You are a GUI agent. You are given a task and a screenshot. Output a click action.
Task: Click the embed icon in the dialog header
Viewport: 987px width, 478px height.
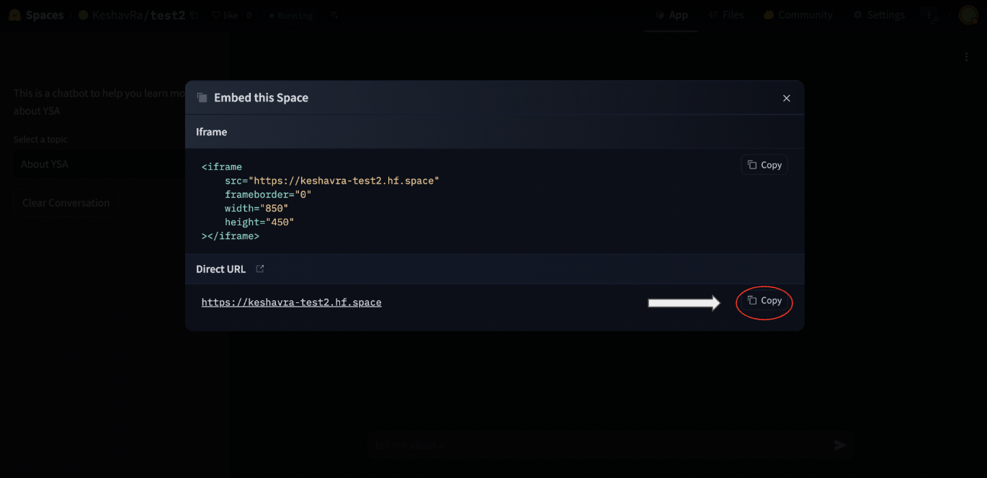[x=202, y=97]
